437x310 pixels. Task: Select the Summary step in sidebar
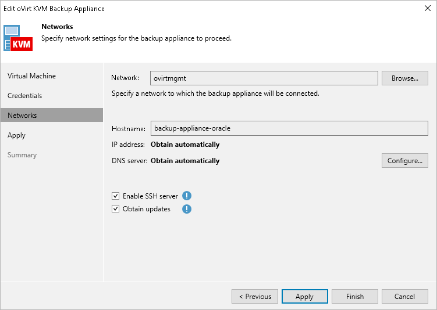(x=22, y=155)
